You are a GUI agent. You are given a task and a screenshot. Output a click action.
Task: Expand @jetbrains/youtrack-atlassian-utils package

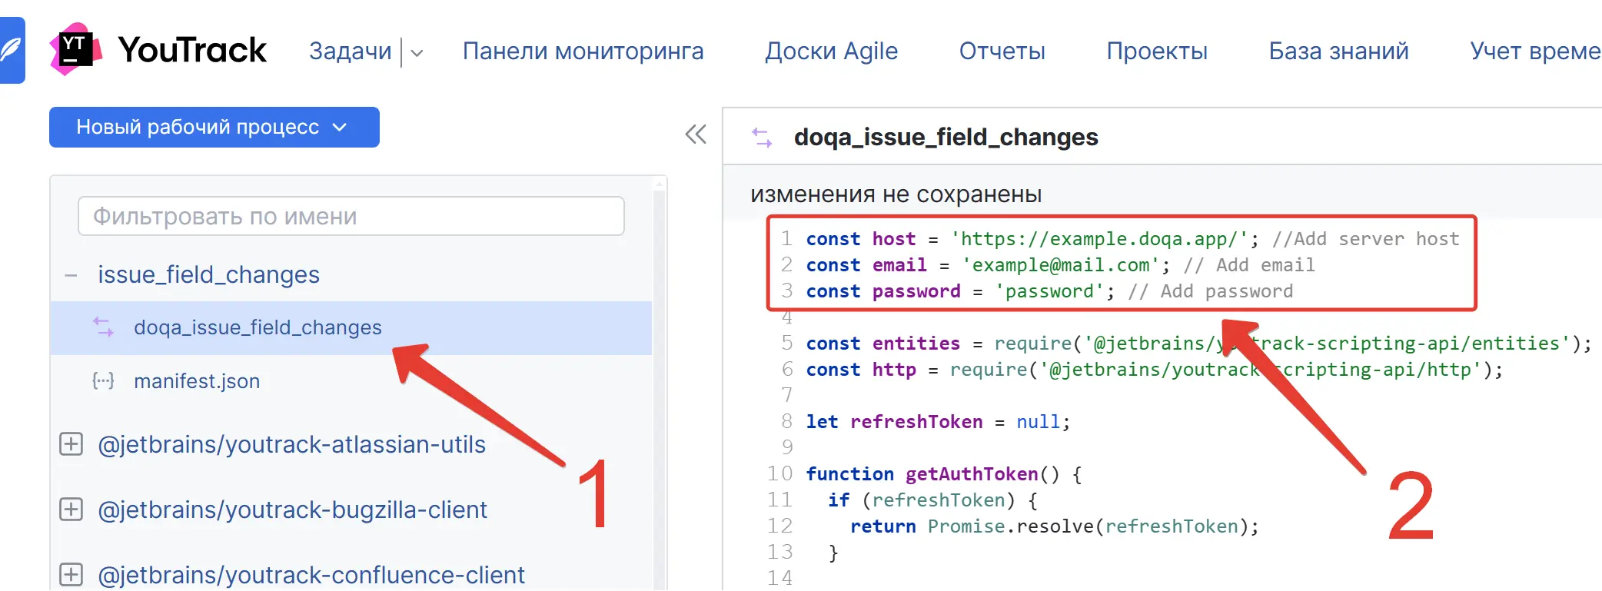(71, 444)
